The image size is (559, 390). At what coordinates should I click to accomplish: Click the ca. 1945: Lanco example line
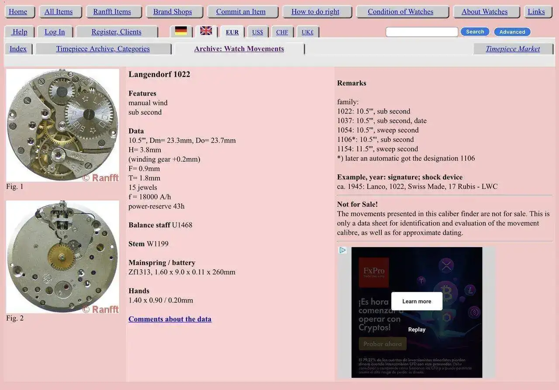pos(417,187)
